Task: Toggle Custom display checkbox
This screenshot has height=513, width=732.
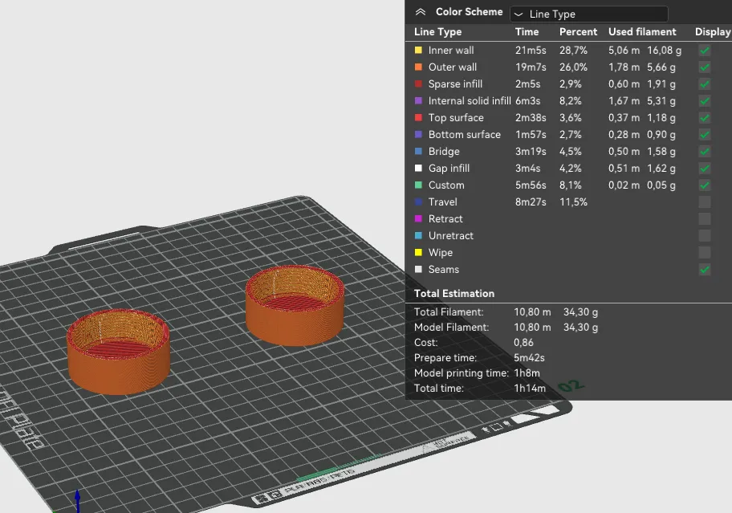Action: (705, 185)
